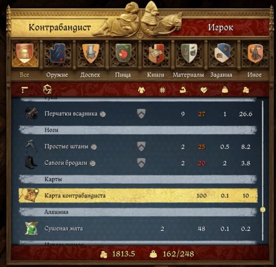Viewport: 276px width, 267px height.
Task: Collapse the Карты category header
Action: pos(138,179)
